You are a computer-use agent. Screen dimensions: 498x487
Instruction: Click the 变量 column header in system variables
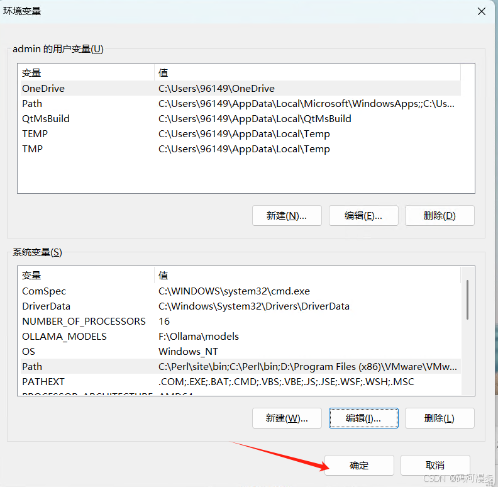pyautogui.click(x=86, y=276)
